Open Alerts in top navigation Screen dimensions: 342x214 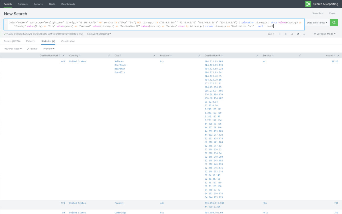click(52, 4)
